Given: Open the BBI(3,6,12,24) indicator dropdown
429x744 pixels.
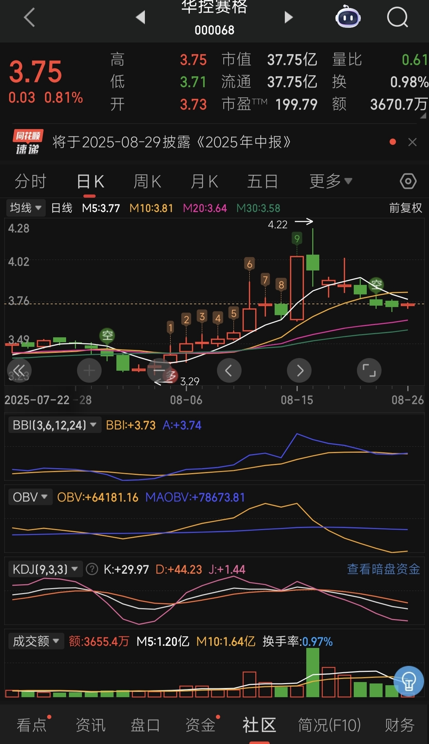Looking at the screenshot, I should (x=55, y=425).
